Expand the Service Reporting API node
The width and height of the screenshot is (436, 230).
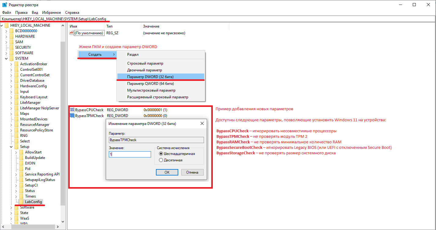(x=16, y=174)
